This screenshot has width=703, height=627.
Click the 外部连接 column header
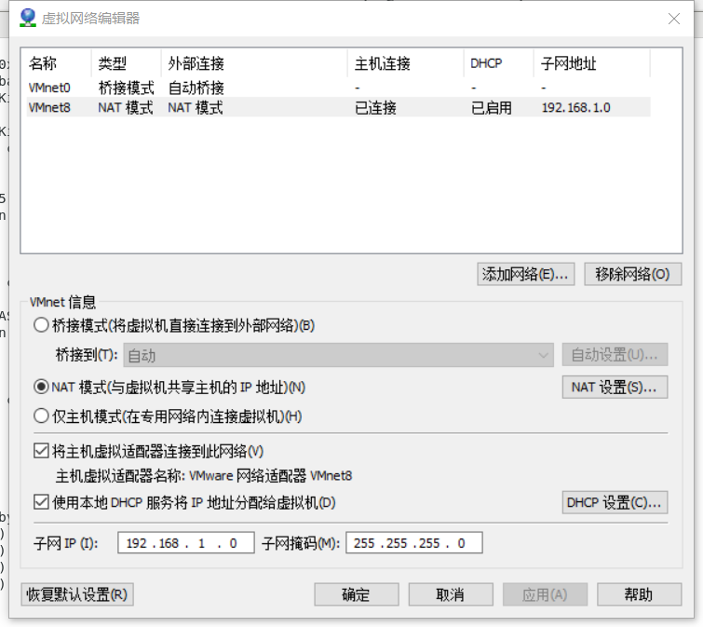(x=254, y=63)
